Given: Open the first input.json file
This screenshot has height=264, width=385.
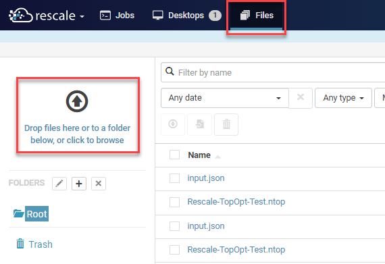Looking at the screenshot, I should coord(206,178).
